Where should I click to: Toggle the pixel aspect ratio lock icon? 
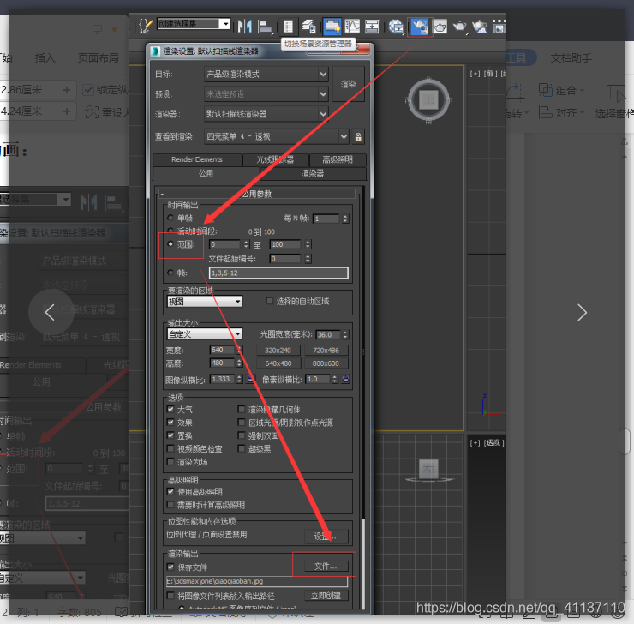(x=346, y=379)
